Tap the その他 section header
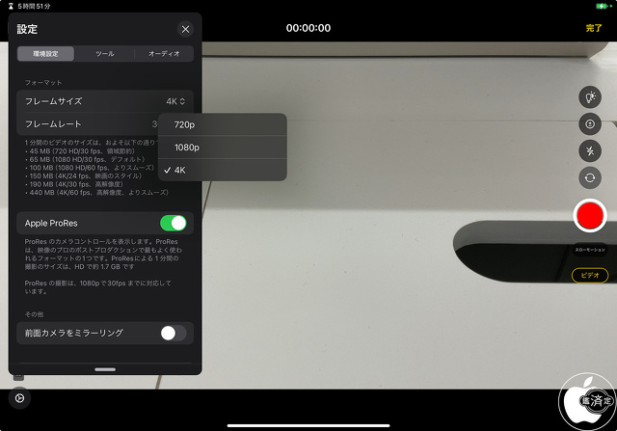The width and height of the screenshot is (617, 431). tap(34, 314)
